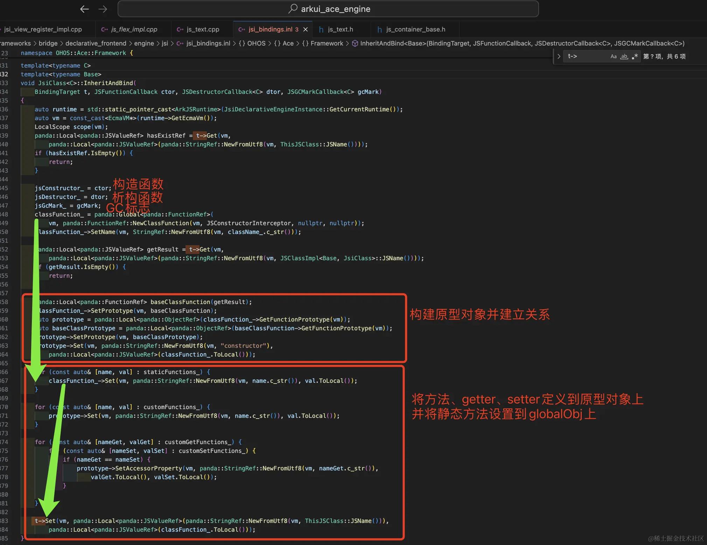Click the 'customFunctions_' for-loop line

[x=122, y=407]
